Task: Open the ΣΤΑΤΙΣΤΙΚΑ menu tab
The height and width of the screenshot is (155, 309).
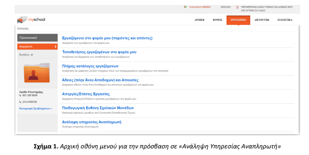Action: (284, 20)
